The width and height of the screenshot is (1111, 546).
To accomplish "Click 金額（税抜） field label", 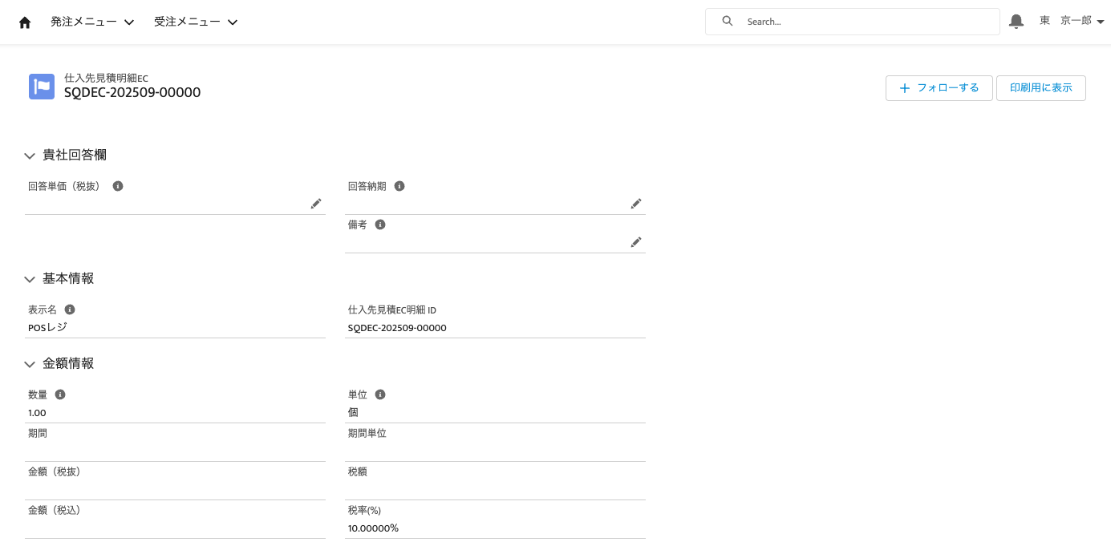I will coord(55,471).
